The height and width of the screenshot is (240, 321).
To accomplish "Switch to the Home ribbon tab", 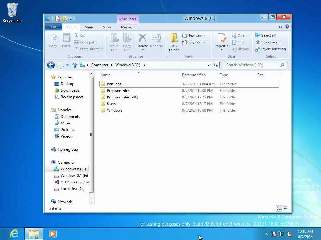I will click(x=71, y=27).
